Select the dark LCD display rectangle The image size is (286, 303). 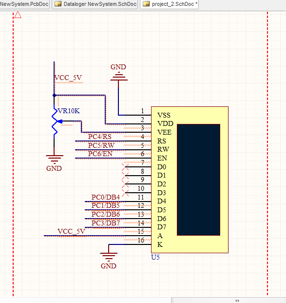pyautogui.click(x=198, y=180)
